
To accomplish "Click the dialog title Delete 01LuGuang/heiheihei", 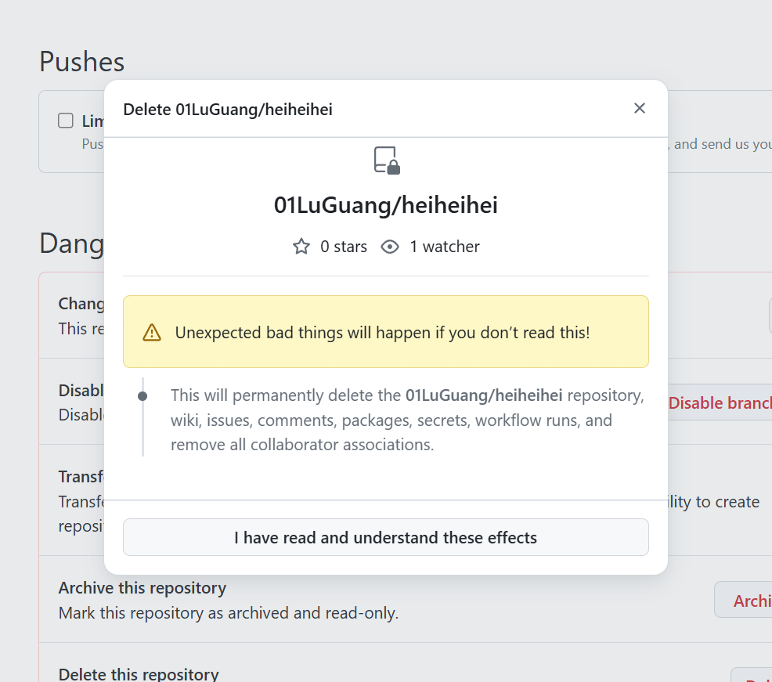I will point(228,110).
